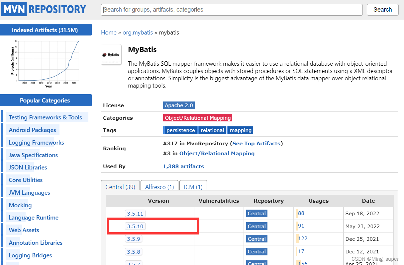The height and width of the screenshot is (265, 404).
Task: Open version 3.5.8
Action: pyautogui.click(x=134, y=252)
